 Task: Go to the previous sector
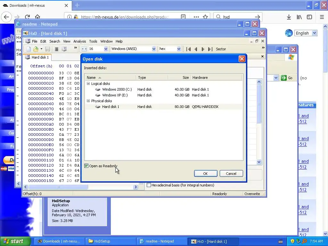pos(196,49)
